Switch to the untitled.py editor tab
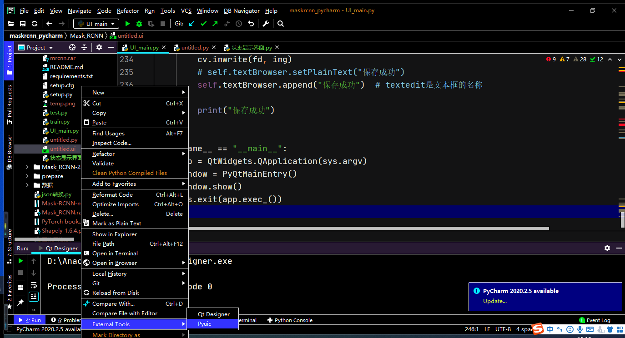This screenshot has height=338, width=625. click(195, 47)
